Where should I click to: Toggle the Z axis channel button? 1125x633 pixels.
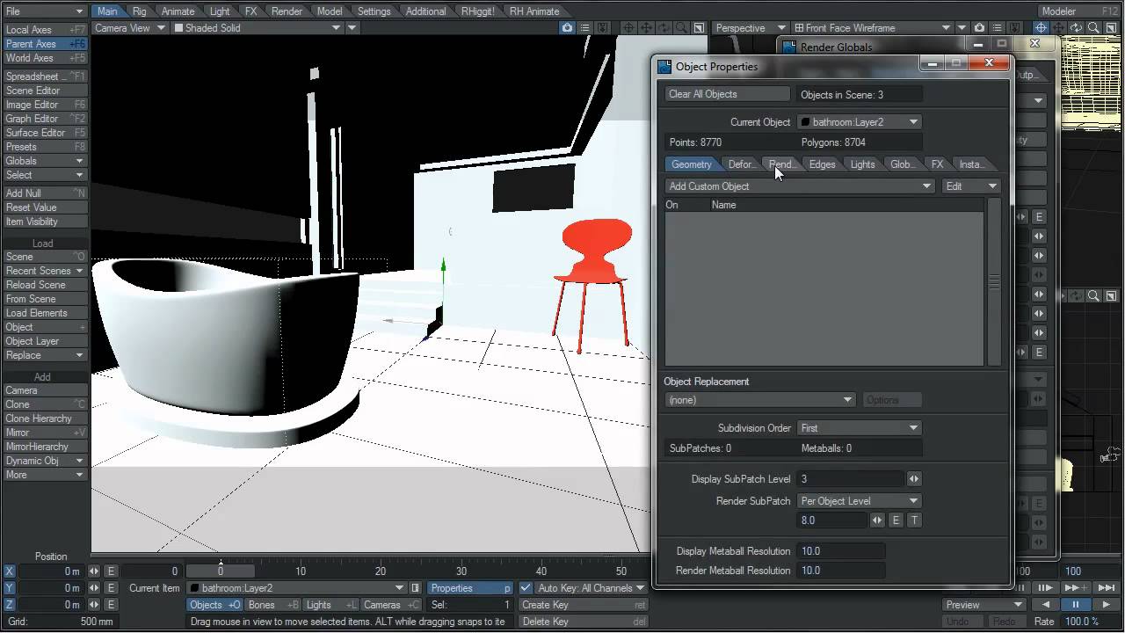pos(10,605)
